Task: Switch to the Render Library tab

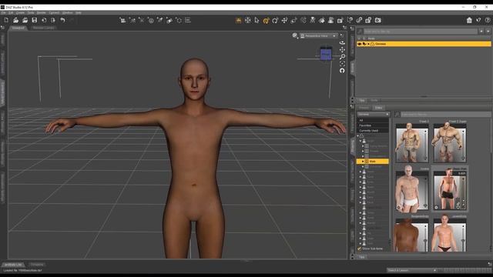Action: (43, 28)
